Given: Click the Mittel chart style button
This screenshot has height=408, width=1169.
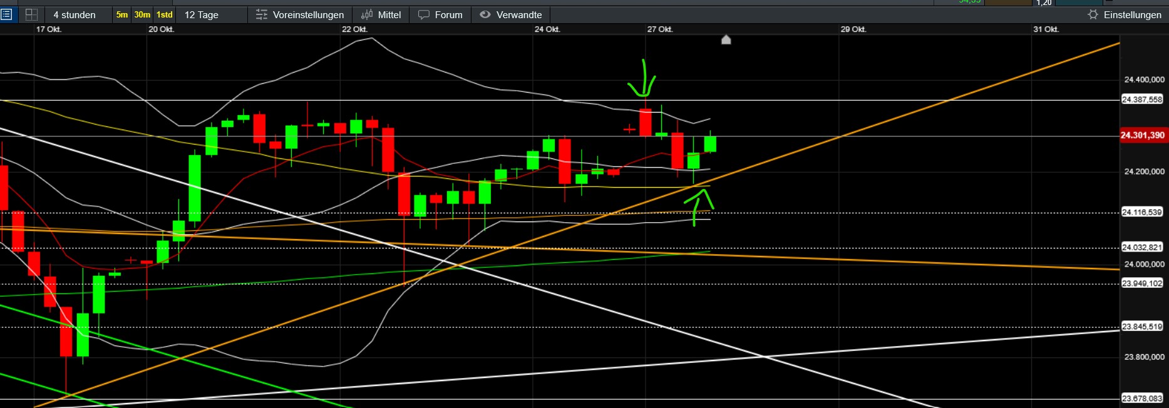Looking at the screenshot, I should tap(381, 14).
